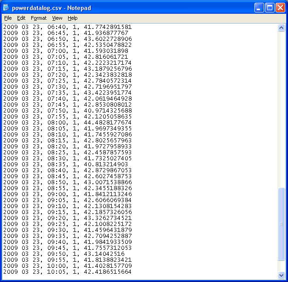The width and height of the screenshot is (288, 282).
Task: Place cursor in the 06:40 row
Action: (69, 27)
